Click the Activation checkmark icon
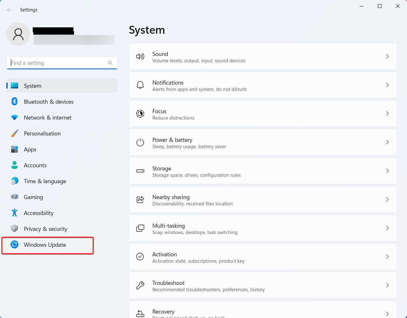Screen dimensions: 407x318 click(x=140, y=257)
